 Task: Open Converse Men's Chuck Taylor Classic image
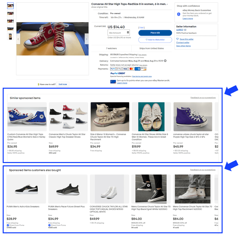point(69,117)
